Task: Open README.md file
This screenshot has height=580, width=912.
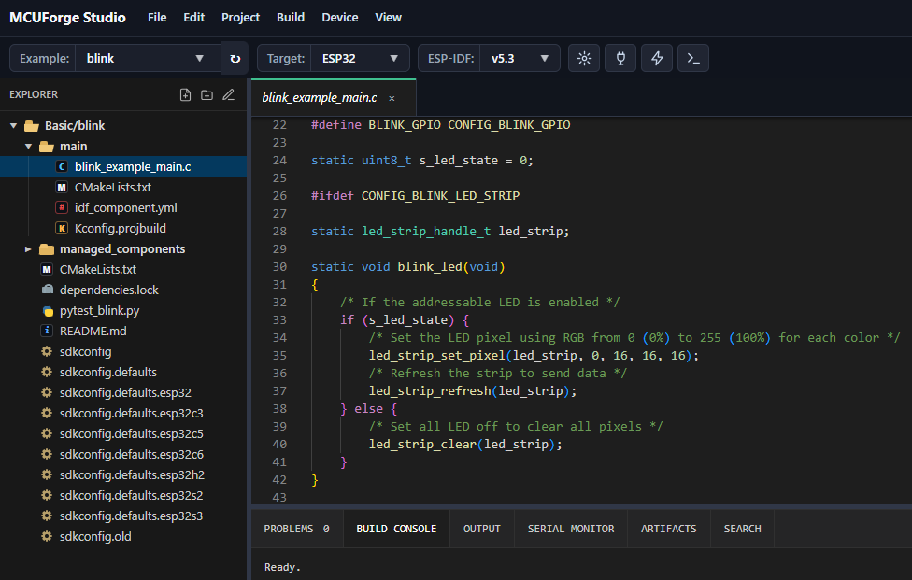Action: [x=123, y=332]
